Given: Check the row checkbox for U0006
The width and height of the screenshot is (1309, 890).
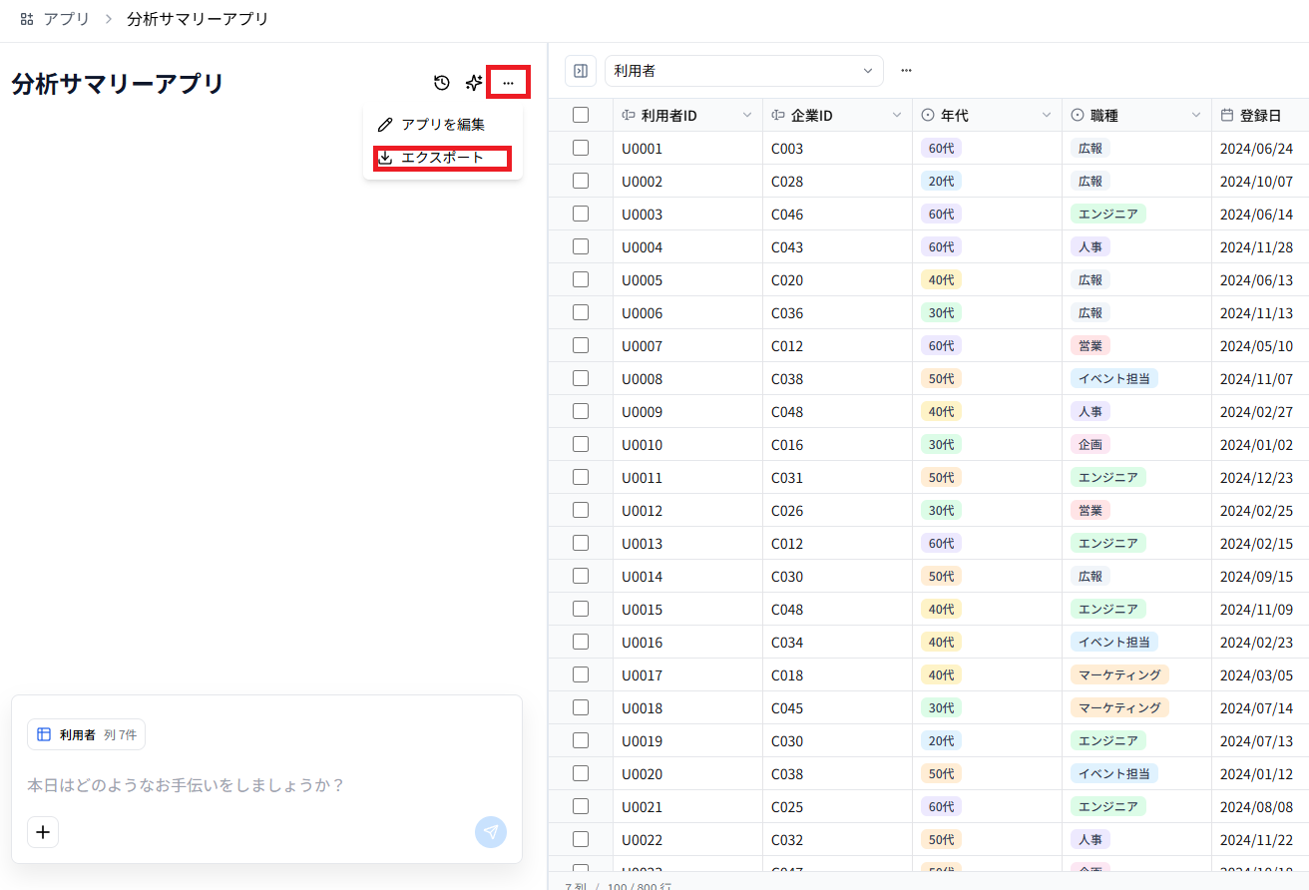Looking at the screenshot, I should [581, 312].
